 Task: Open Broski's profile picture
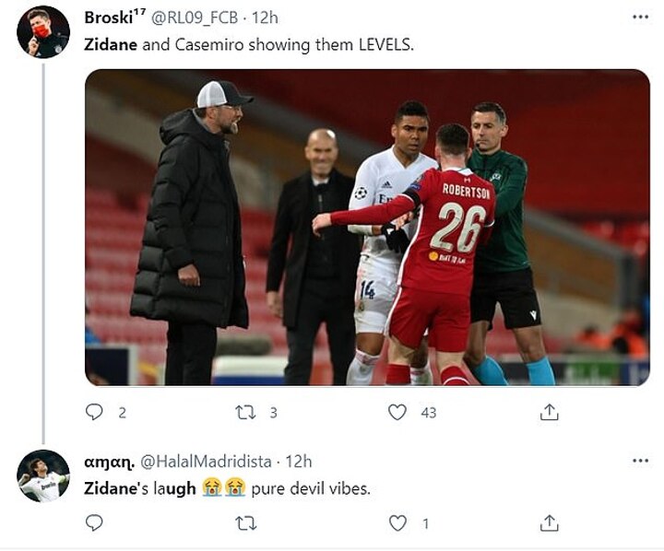click(x=43, y=31)
